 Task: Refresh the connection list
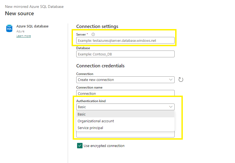181,80
